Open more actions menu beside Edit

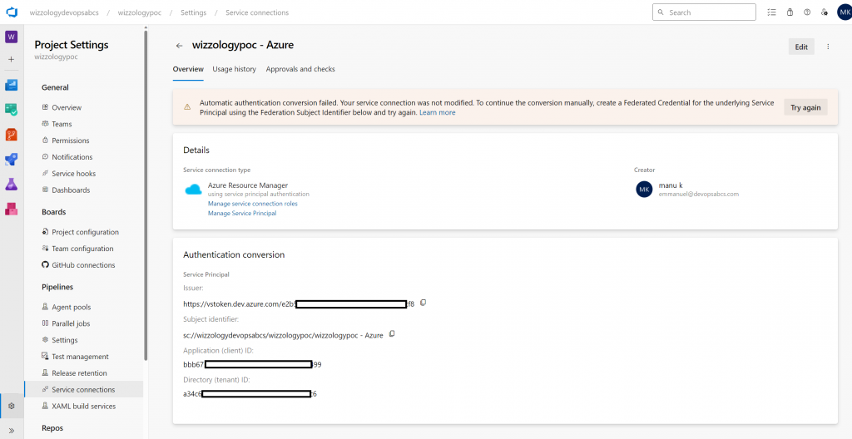point(828,47)
